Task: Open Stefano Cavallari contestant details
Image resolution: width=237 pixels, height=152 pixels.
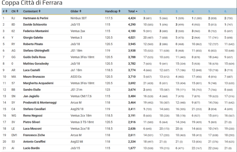Action: (34, 109)
